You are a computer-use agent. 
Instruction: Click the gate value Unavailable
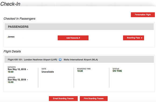point(48,72)
